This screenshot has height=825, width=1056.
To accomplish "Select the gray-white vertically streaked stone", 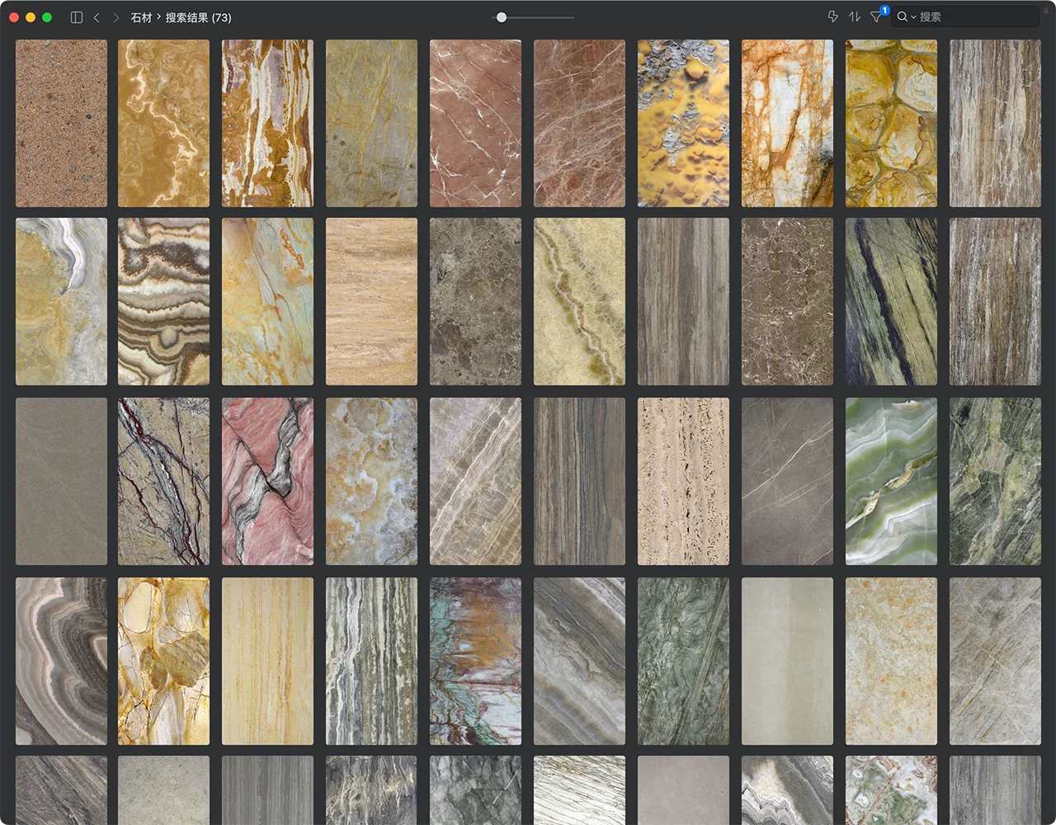I will (x=371, y=661).
